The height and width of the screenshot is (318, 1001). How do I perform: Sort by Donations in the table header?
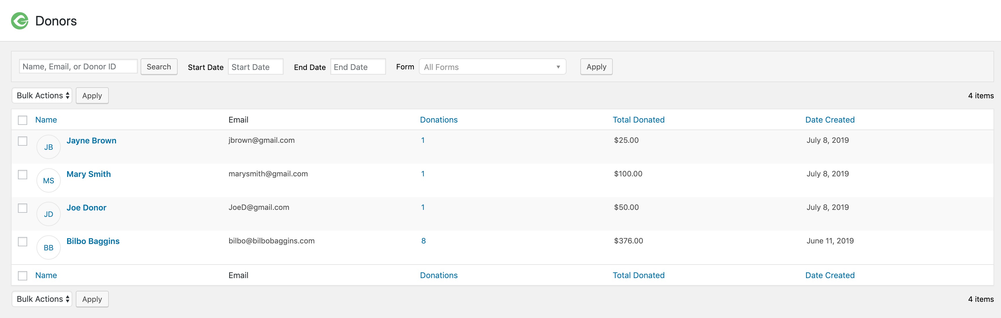tap(439, 120)
